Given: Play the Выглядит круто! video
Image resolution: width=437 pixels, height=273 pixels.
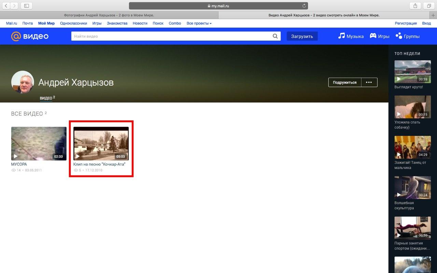Looking at the screenshot, I should click(x=398, y=79).
